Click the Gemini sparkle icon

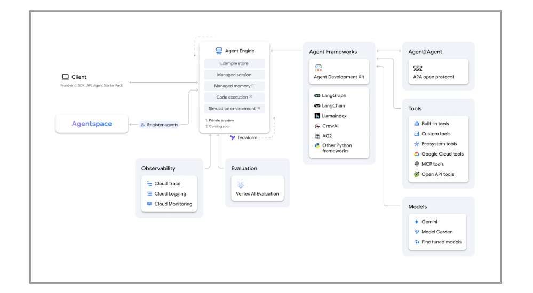(x=416, y=222)
